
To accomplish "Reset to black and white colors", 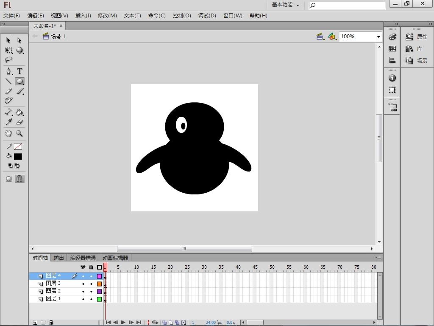I will pos(10,166).
